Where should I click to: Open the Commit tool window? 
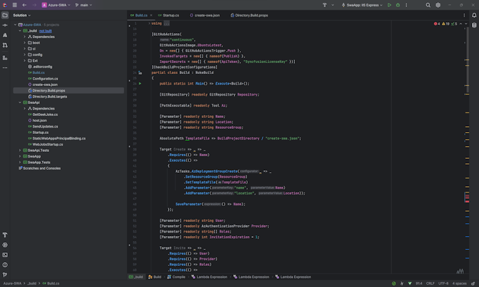[5, 25]
